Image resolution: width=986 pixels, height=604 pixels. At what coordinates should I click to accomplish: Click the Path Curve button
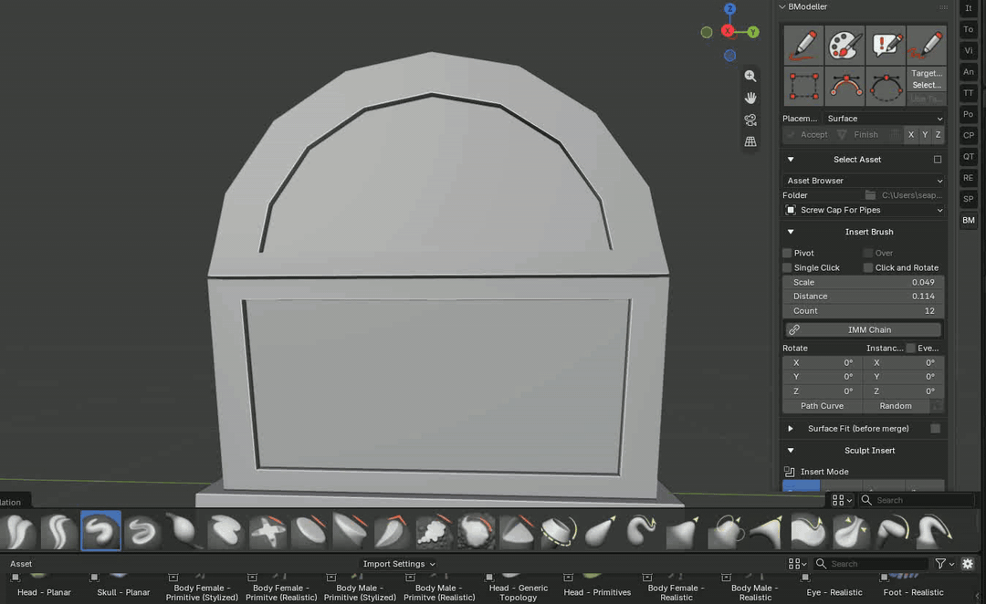pos(822,406)
